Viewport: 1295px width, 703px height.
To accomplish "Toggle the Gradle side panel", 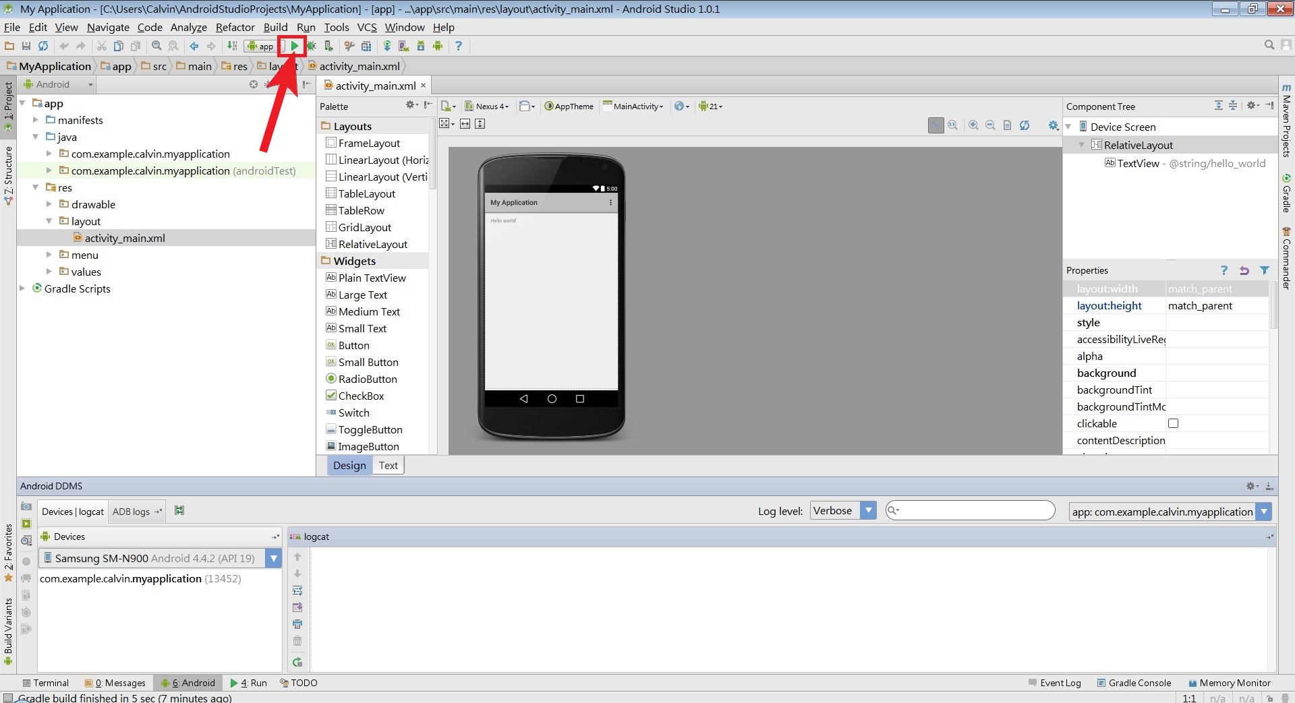I will coord(1286,193).
